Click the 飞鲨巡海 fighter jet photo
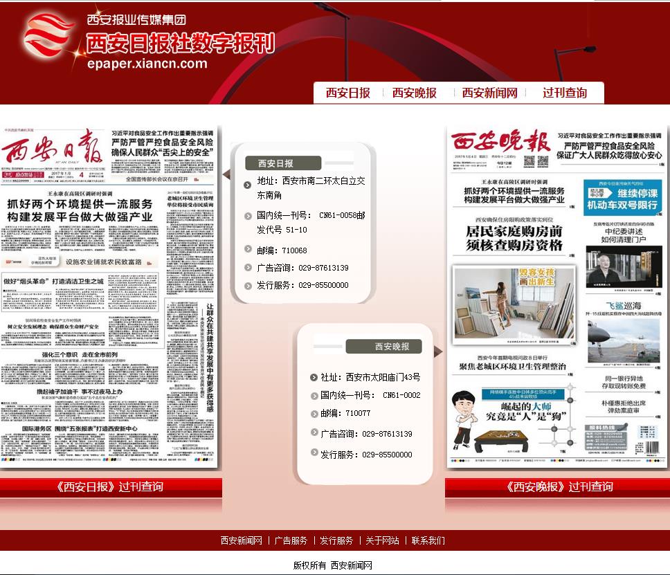The height and width of the screenshot is (575, 670). 624,340
